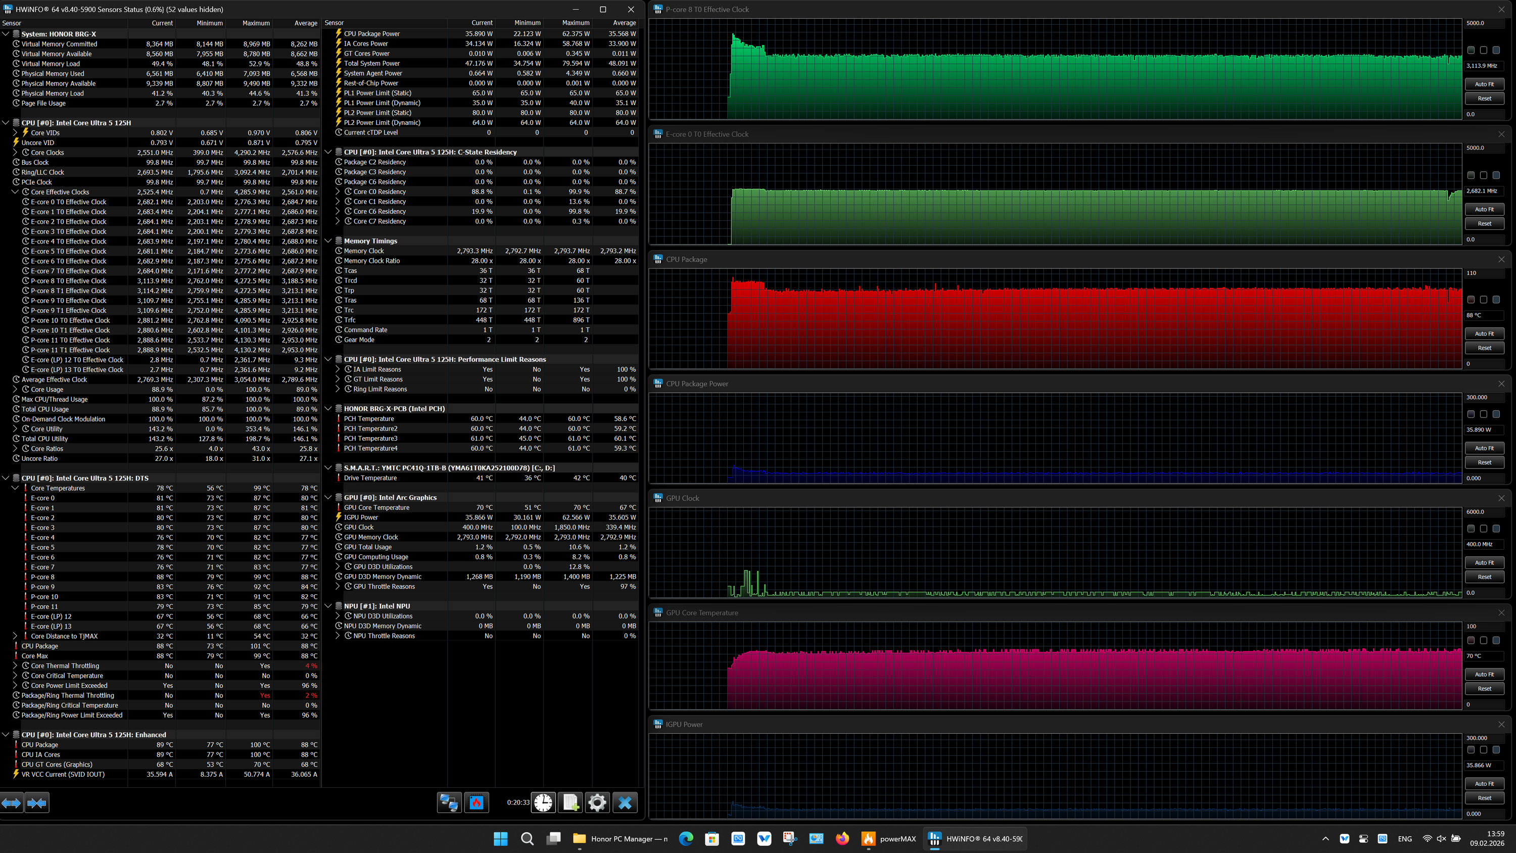Click the blue X close sensors icon
Viewport: 1516px width, 853px height.
coord(625,802)
